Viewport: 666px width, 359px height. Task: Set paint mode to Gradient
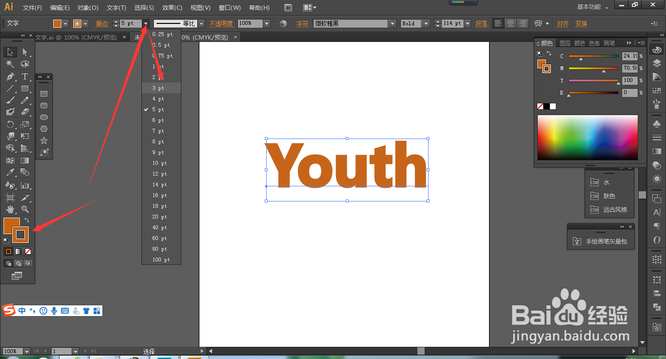coord(18,252)
